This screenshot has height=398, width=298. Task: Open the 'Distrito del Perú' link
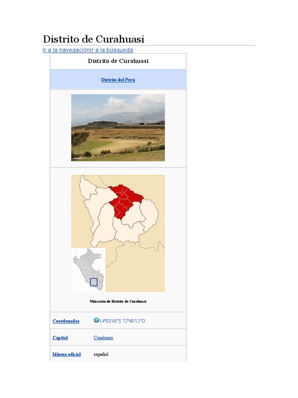pos(118,80)
